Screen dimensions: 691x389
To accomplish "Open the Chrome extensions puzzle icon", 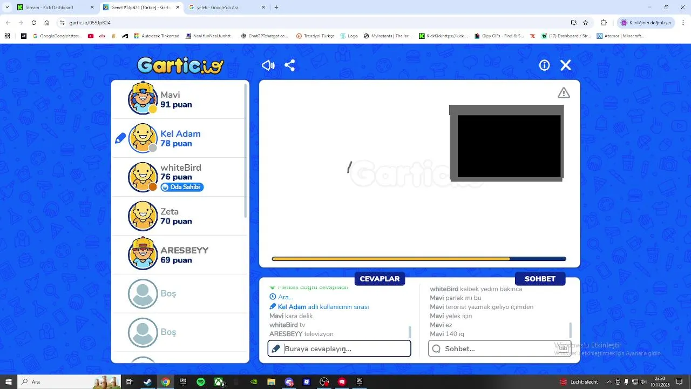I will pos(604,23).
